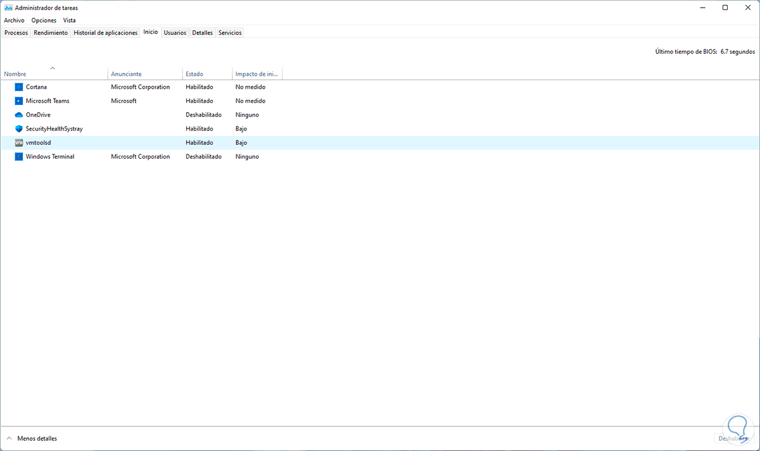Click Windows Terminal's Deshabilitado status

203,156
